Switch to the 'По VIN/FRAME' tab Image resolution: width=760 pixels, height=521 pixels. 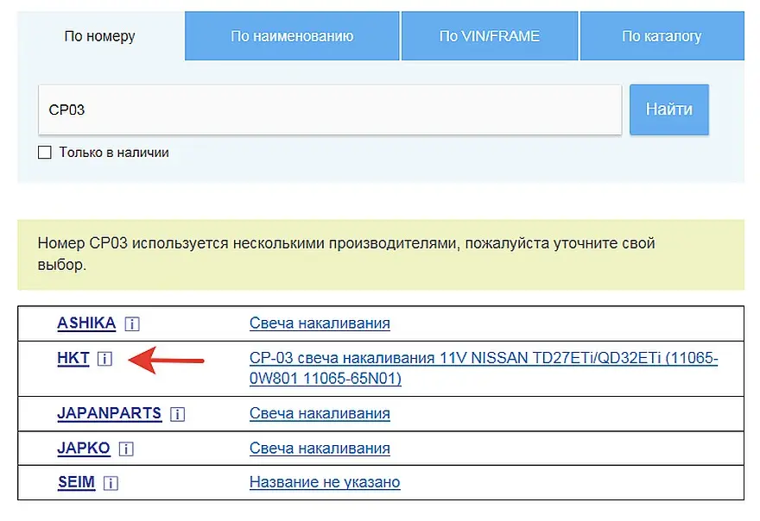[490, 36]
